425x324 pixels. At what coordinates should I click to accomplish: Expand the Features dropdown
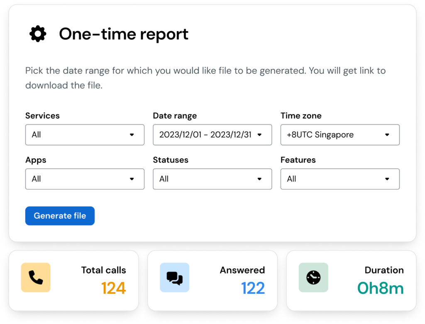point(340,179)
